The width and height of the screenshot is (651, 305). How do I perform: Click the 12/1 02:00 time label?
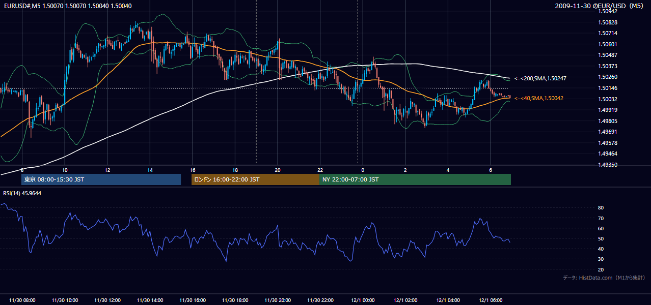(405, 300)
